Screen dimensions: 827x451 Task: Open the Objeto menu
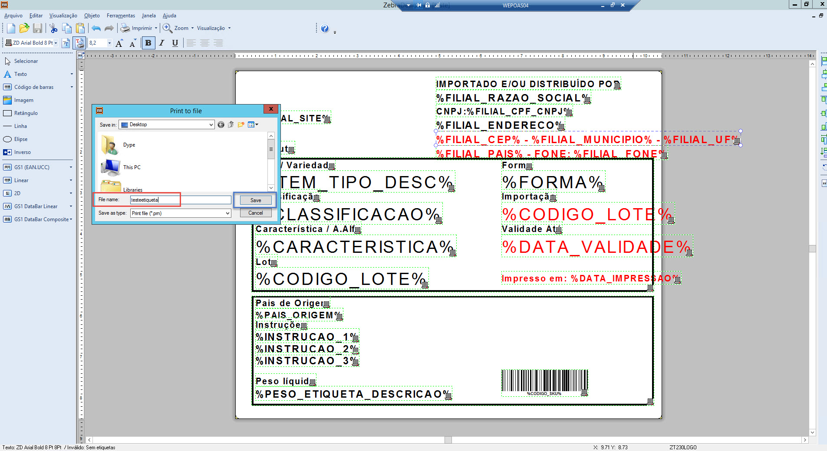point(92,16)
